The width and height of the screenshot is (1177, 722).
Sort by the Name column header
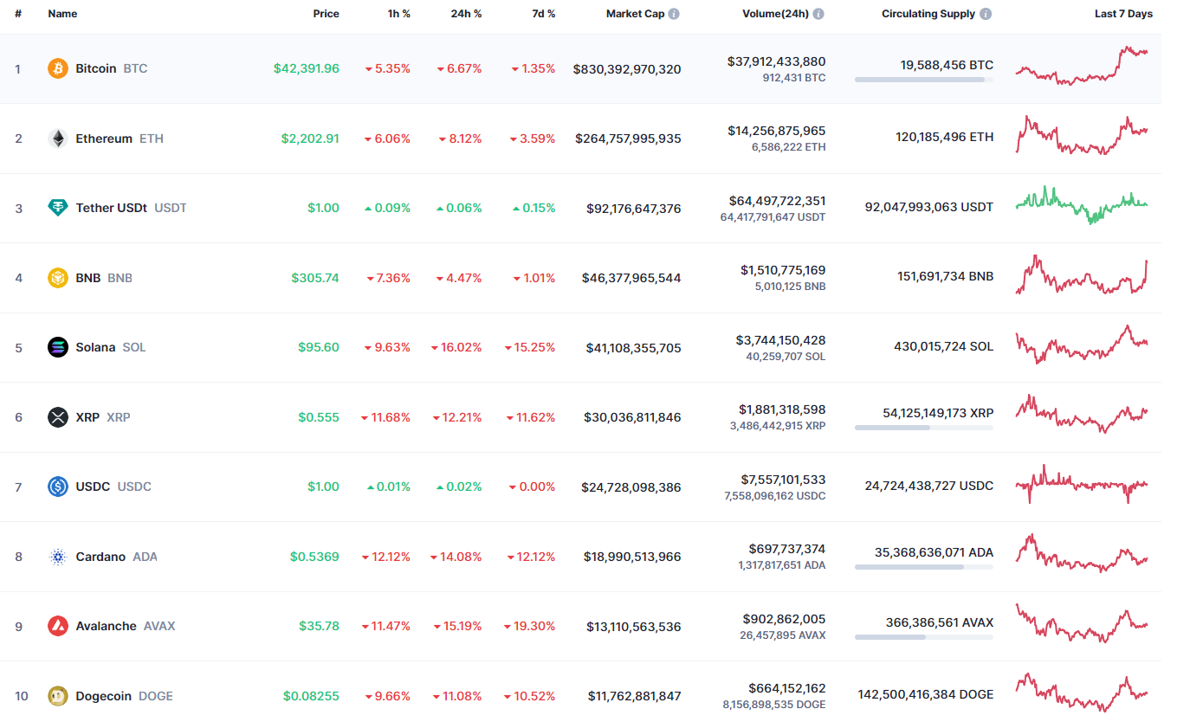62,14
